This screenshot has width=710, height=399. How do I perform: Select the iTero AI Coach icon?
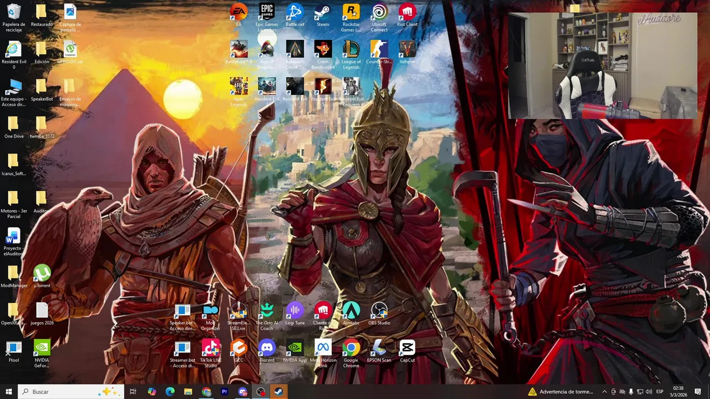tap(267, 316)
